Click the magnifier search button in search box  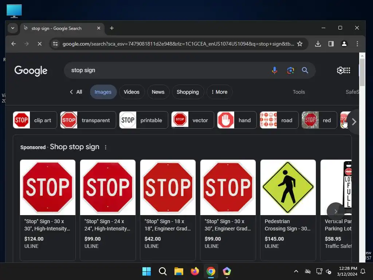click(305, 70)
